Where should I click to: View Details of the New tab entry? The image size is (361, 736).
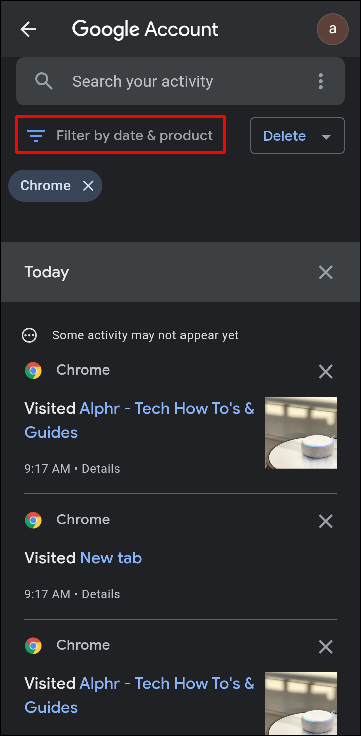[101, 594]
